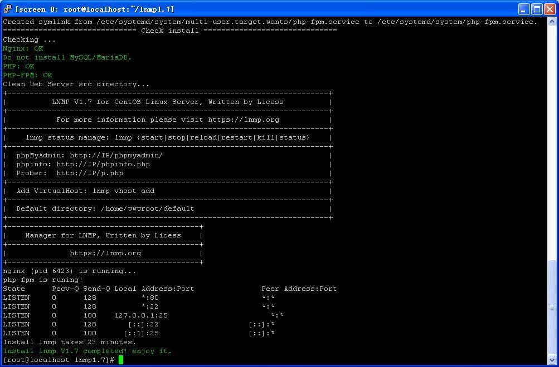Click the scrollbar up arrow
The image size is (559, 367).
point(552,21)
